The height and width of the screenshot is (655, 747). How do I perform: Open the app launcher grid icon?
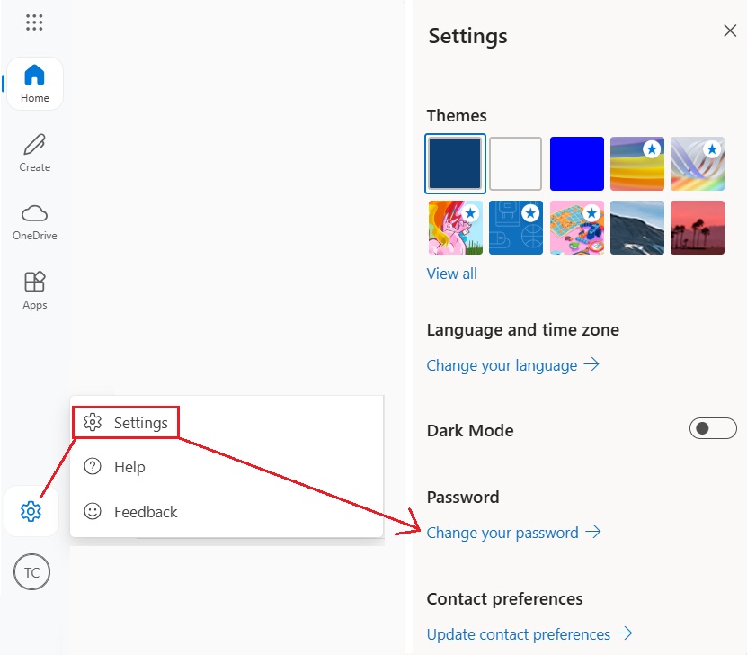34,22
